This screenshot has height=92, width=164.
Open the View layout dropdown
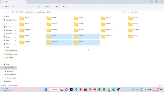[x=56, y=6]
